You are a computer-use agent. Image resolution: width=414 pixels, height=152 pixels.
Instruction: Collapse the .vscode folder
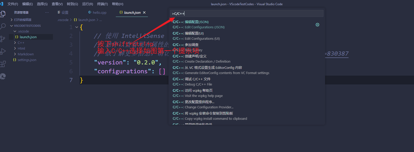(x=23, y=31)
